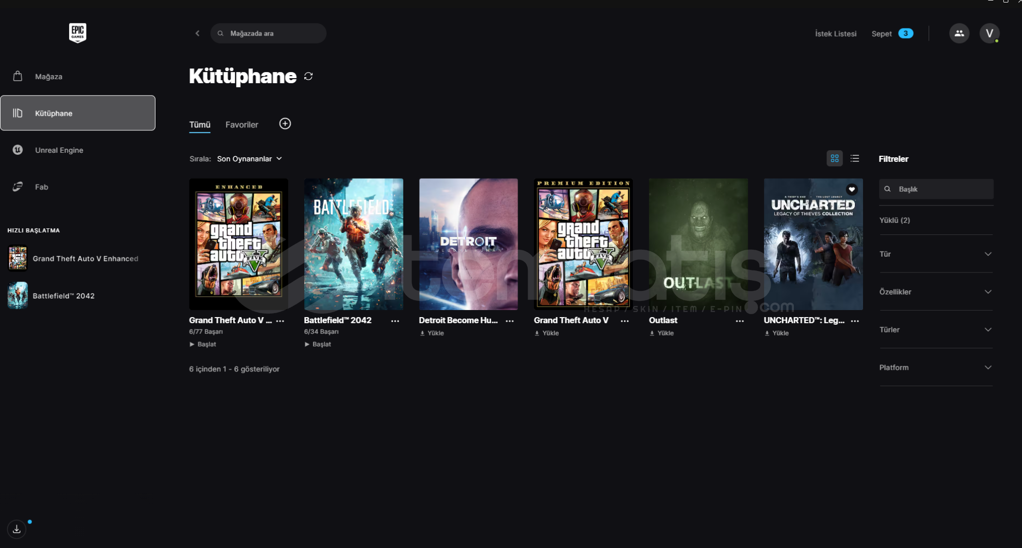The height and width of the screenshot is (548, 1022).
Task: Open Battlefield 2042 cover thumbnail
Action: (x=354, y=244)
